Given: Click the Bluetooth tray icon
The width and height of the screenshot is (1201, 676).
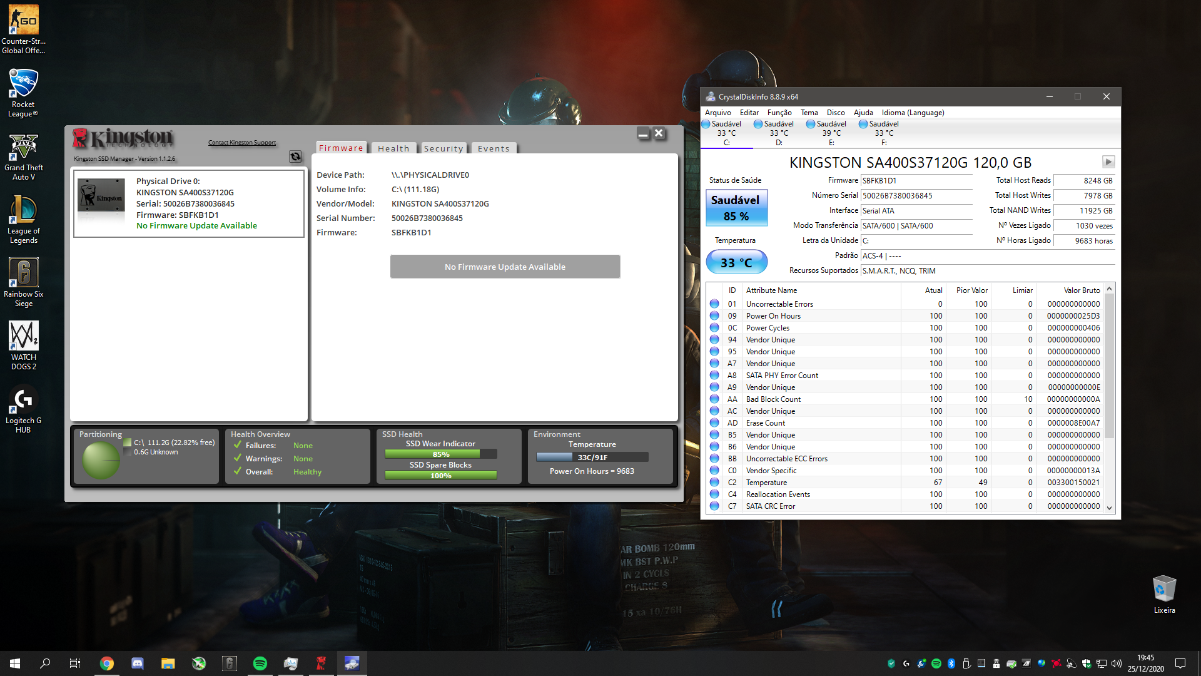Looking at the screenshot, I should click(951, 663).
